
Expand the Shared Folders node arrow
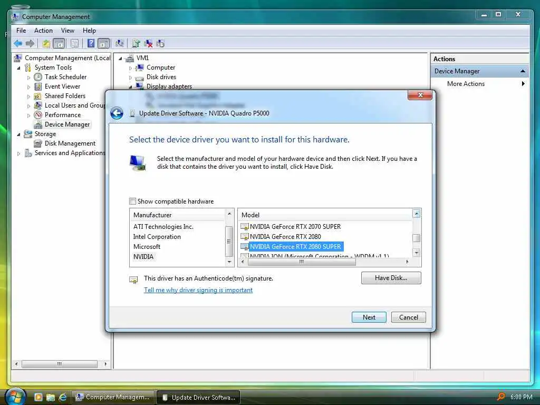(28, 97)
